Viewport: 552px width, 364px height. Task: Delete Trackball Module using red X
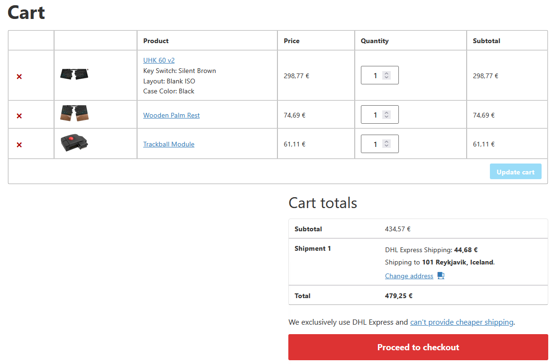tap(19, 145)
